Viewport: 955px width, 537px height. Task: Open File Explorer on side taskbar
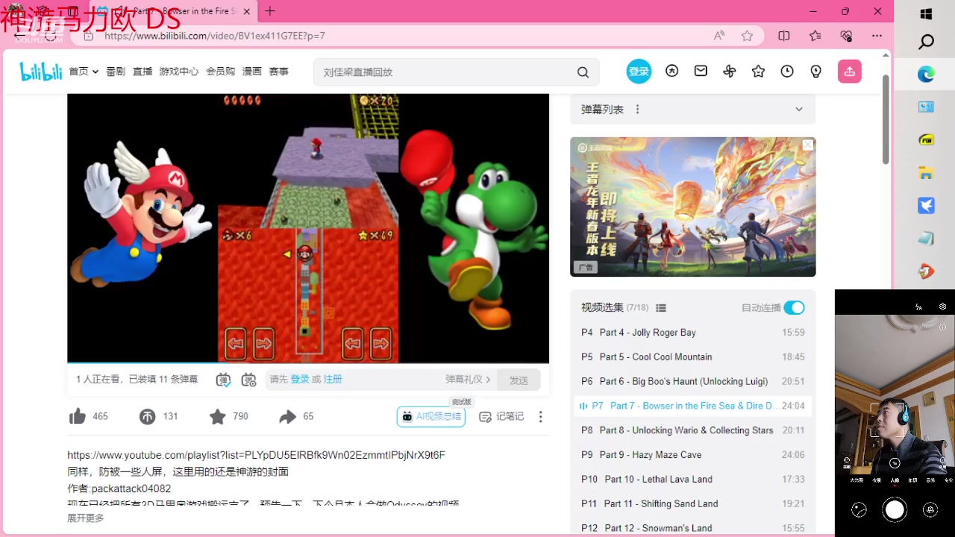[926, 173]
